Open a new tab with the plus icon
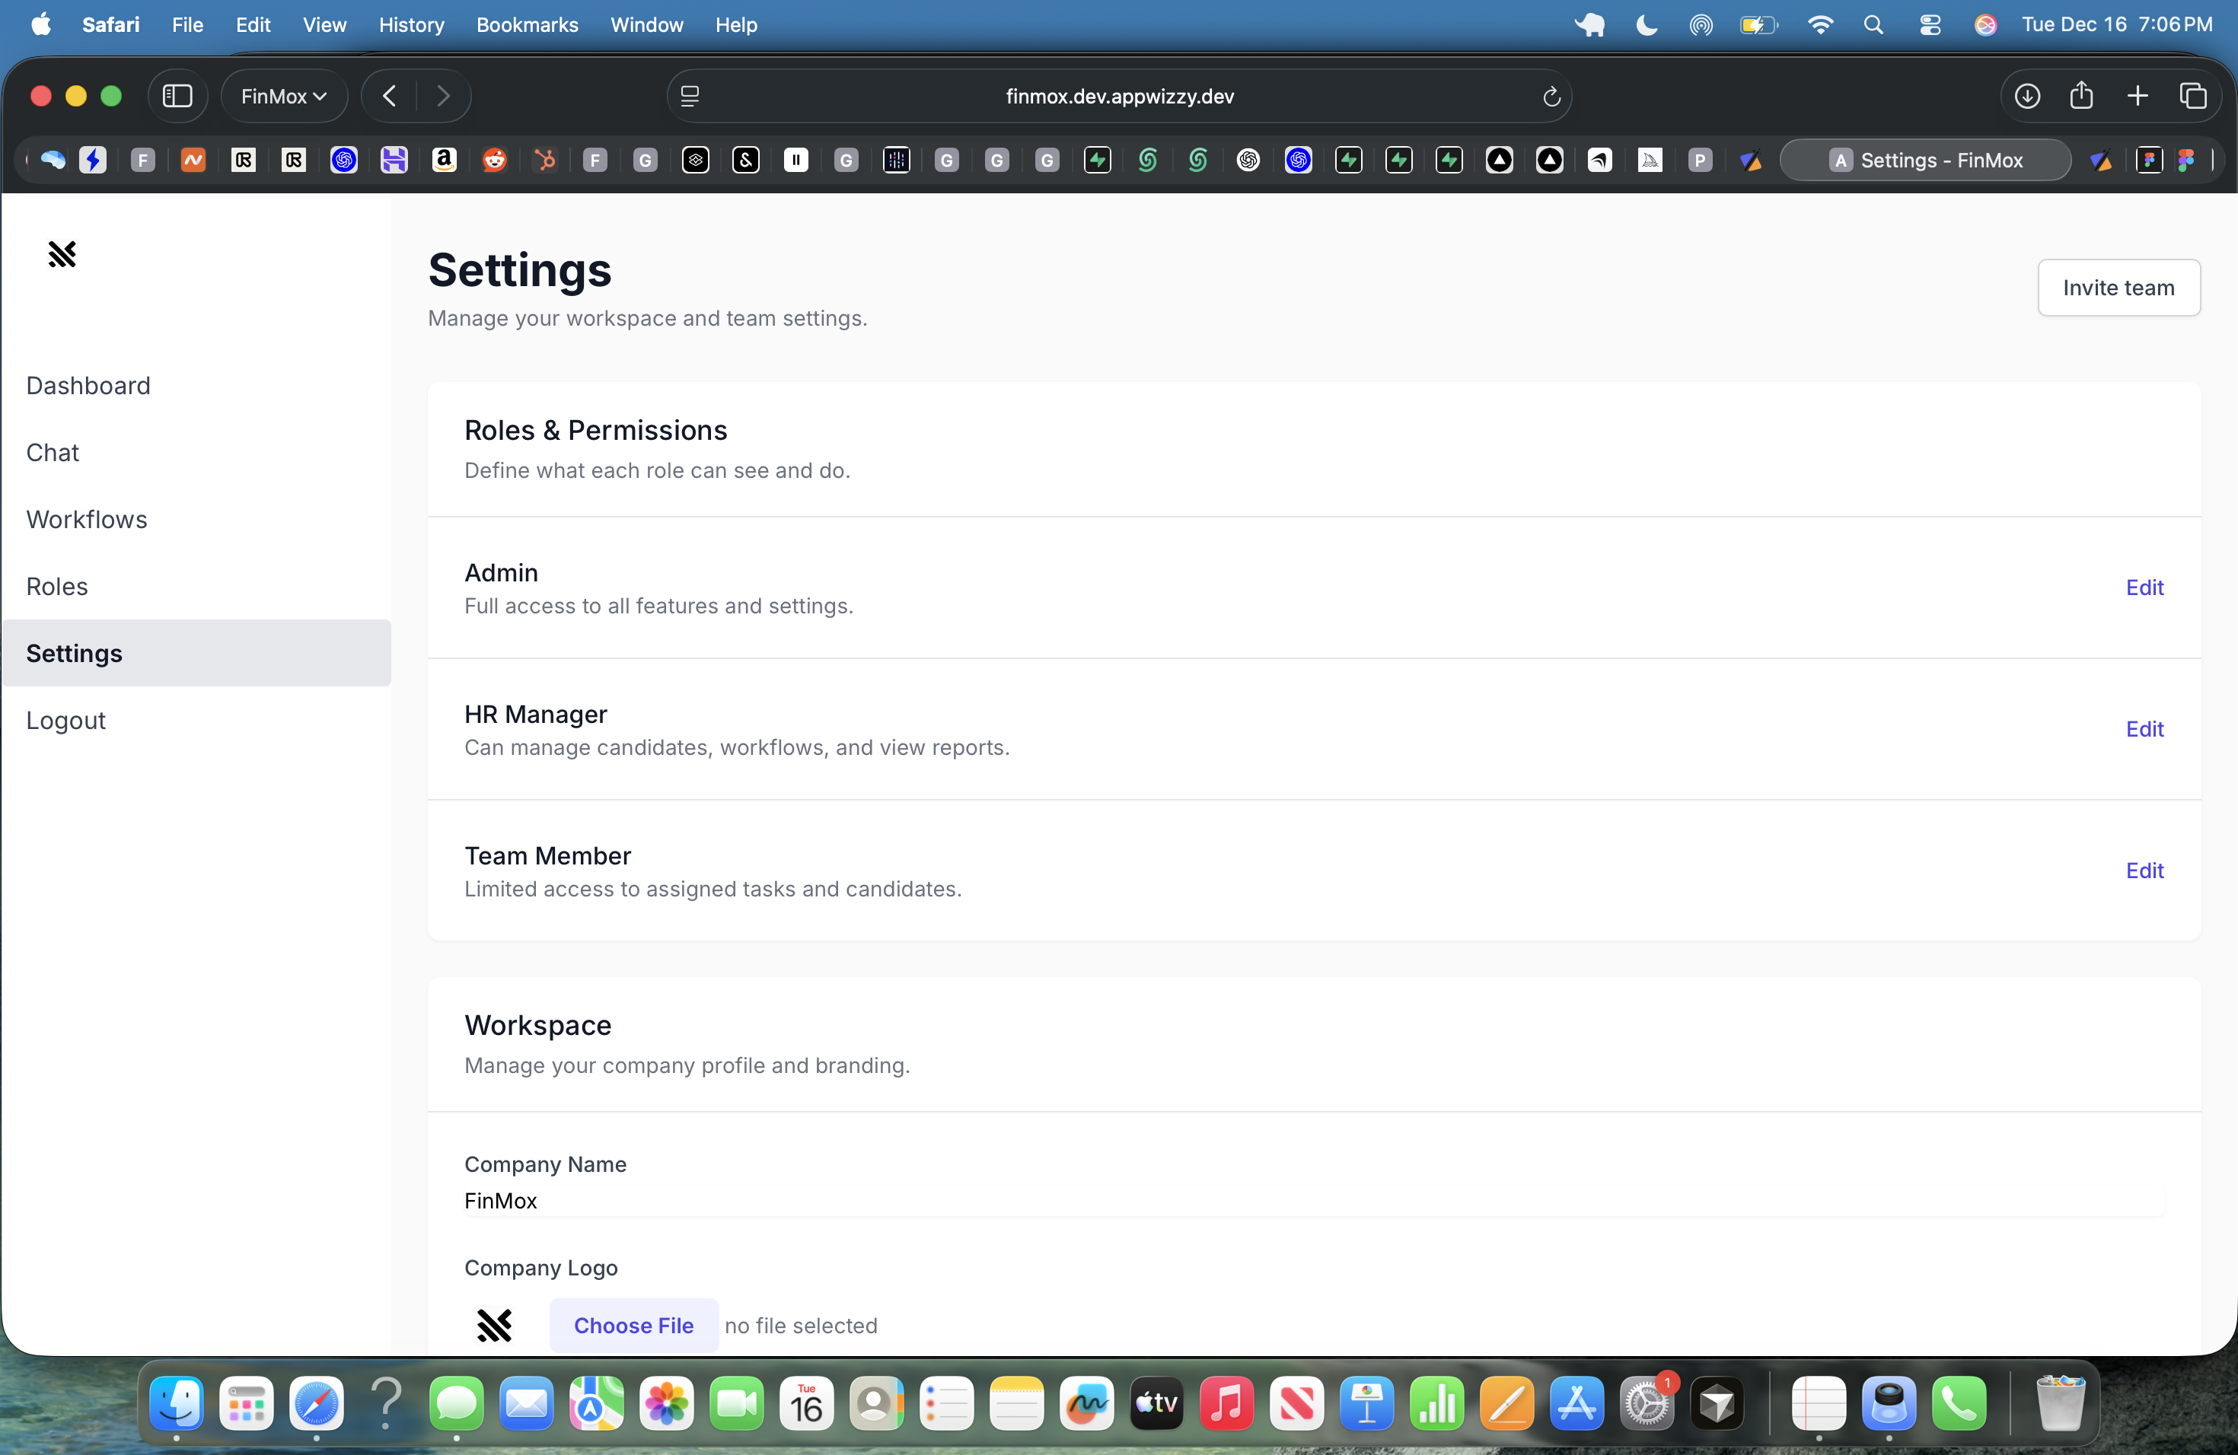The image size is (2238, 1455). point(2137,96)
